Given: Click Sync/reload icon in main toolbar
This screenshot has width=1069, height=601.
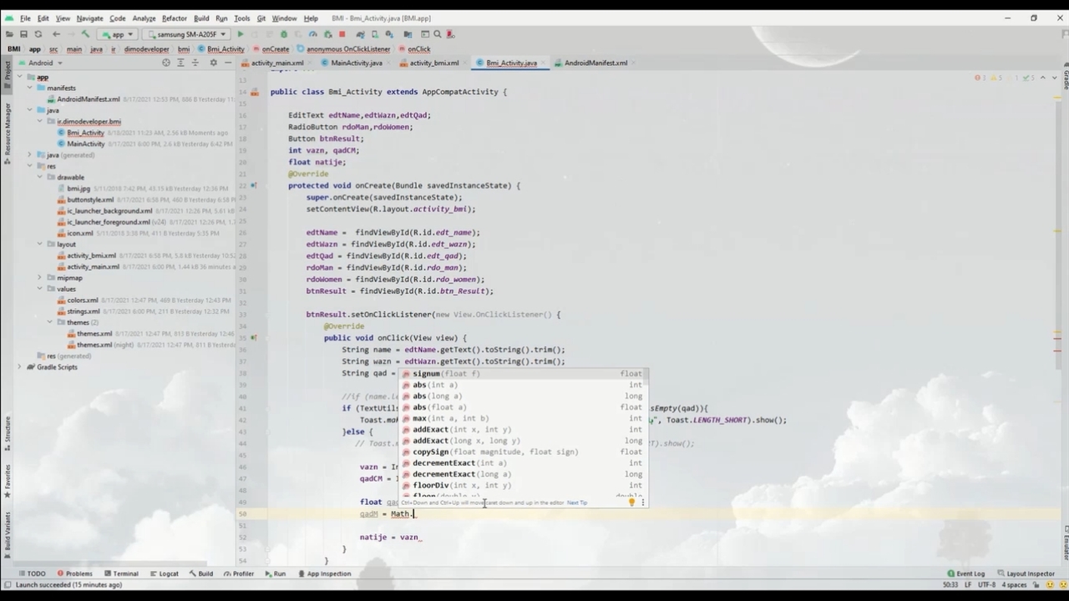Looking at the screenshot, I should coord(38,34).
